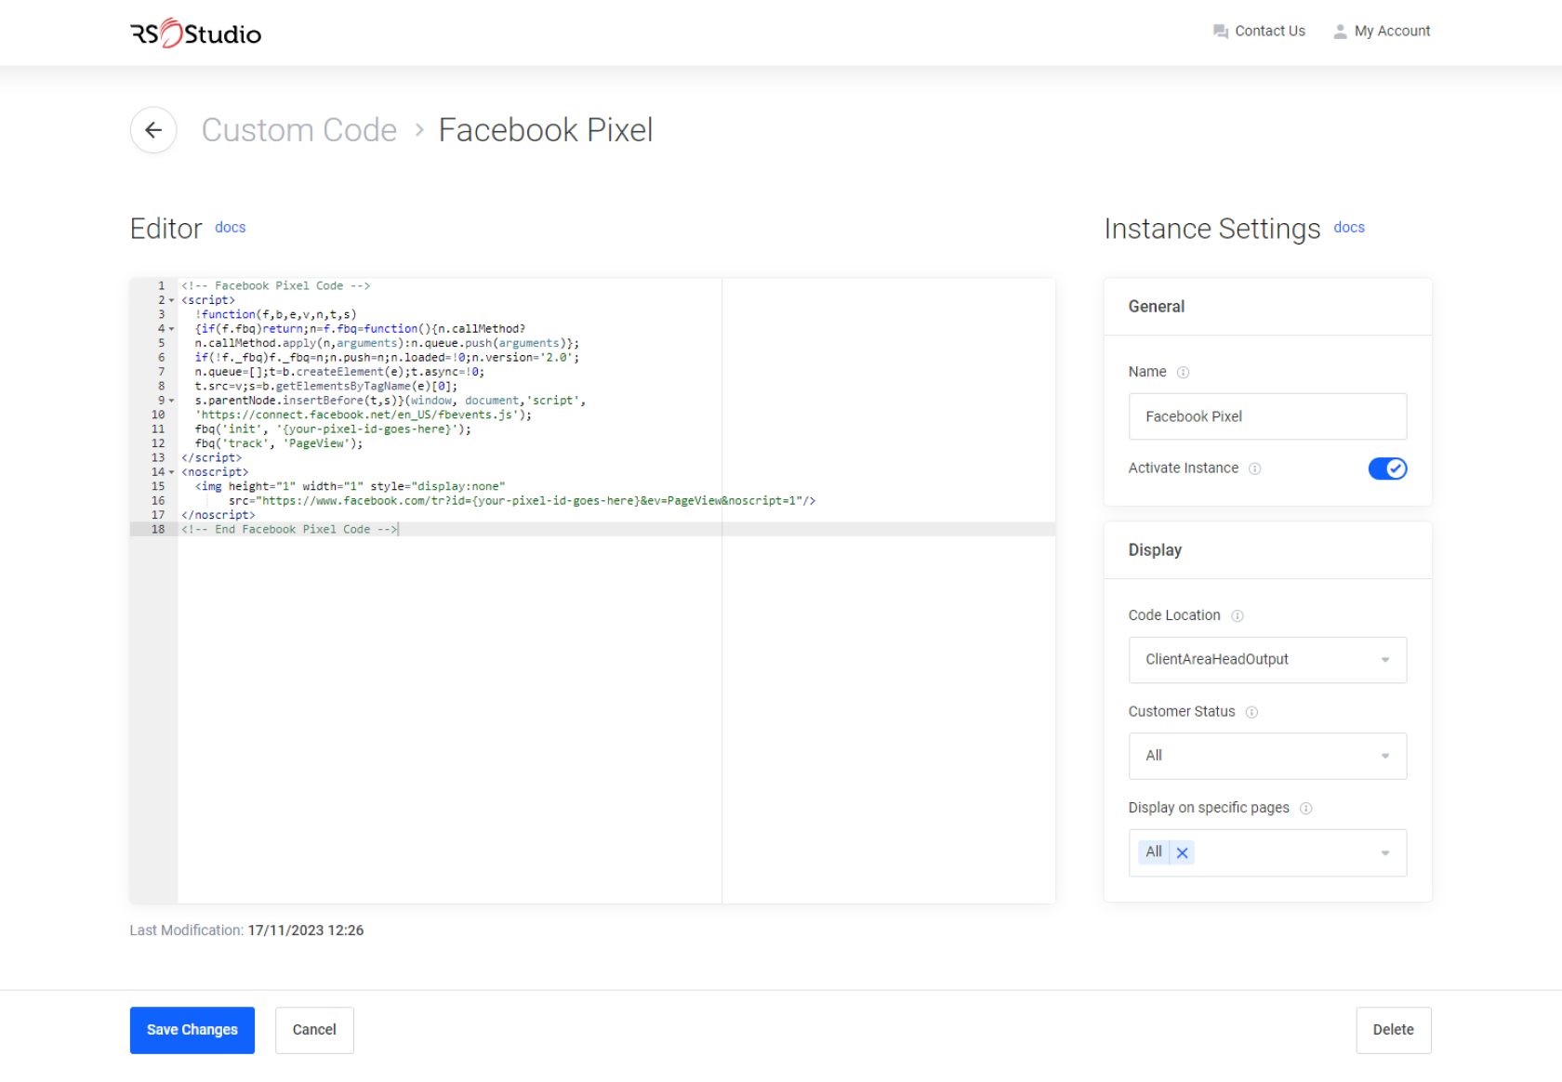The width and height of the screenshot is (1562, 1082).
Task: Click info icon for Display on specific pages
Action: 1305,809
